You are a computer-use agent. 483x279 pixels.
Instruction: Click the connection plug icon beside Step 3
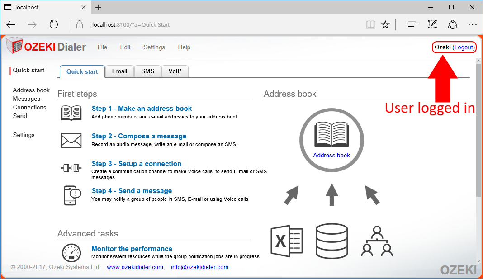[71, 168]
